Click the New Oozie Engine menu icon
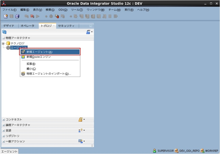The width and height of the screenshot is (220, 154). click(x=23, y=57)
